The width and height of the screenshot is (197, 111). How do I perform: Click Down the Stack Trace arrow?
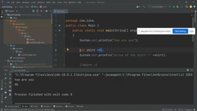10,78
